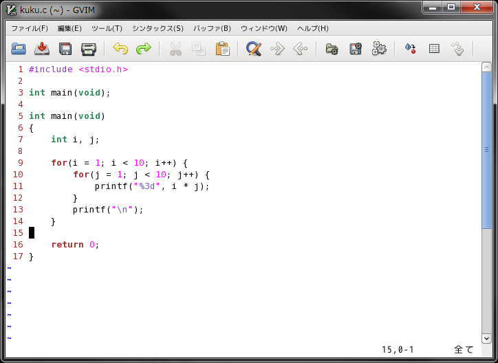Click the Redo arrow icon
Viewport: 498px width, 363px height.
point(144,49)
